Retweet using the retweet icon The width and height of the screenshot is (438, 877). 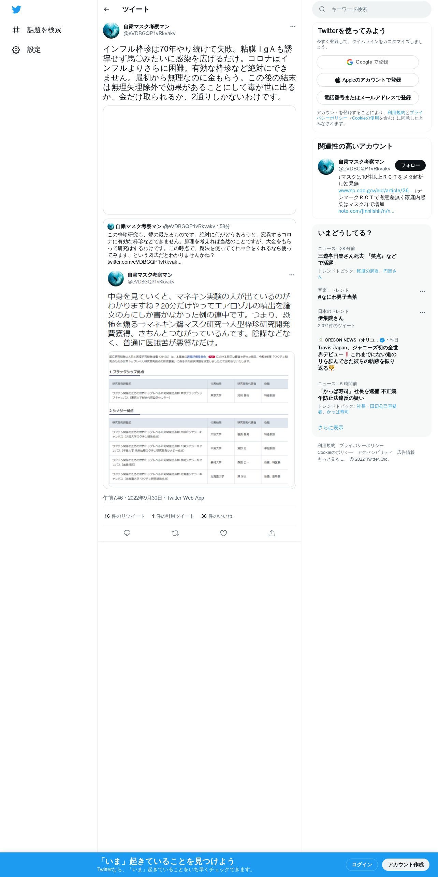click(x=175, y=533)
